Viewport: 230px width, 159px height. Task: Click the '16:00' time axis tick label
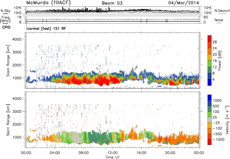tap(141, 153)
